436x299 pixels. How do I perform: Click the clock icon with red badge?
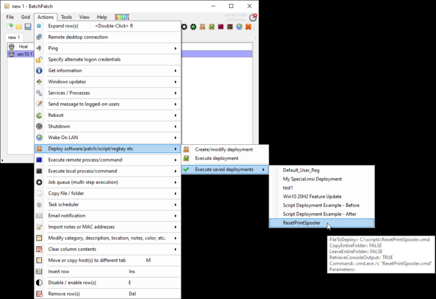tap(253, 17)
